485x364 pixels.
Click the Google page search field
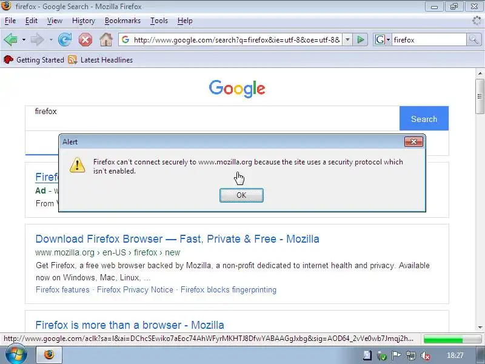212,118
